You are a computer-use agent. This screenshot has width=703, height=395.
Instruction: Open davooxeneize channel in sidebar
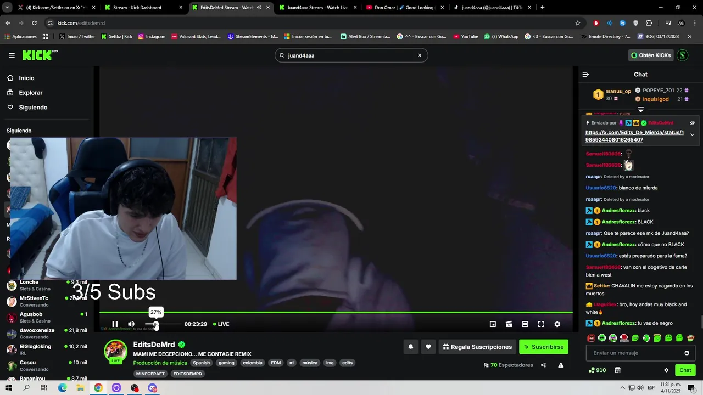[x=47, y=334]
